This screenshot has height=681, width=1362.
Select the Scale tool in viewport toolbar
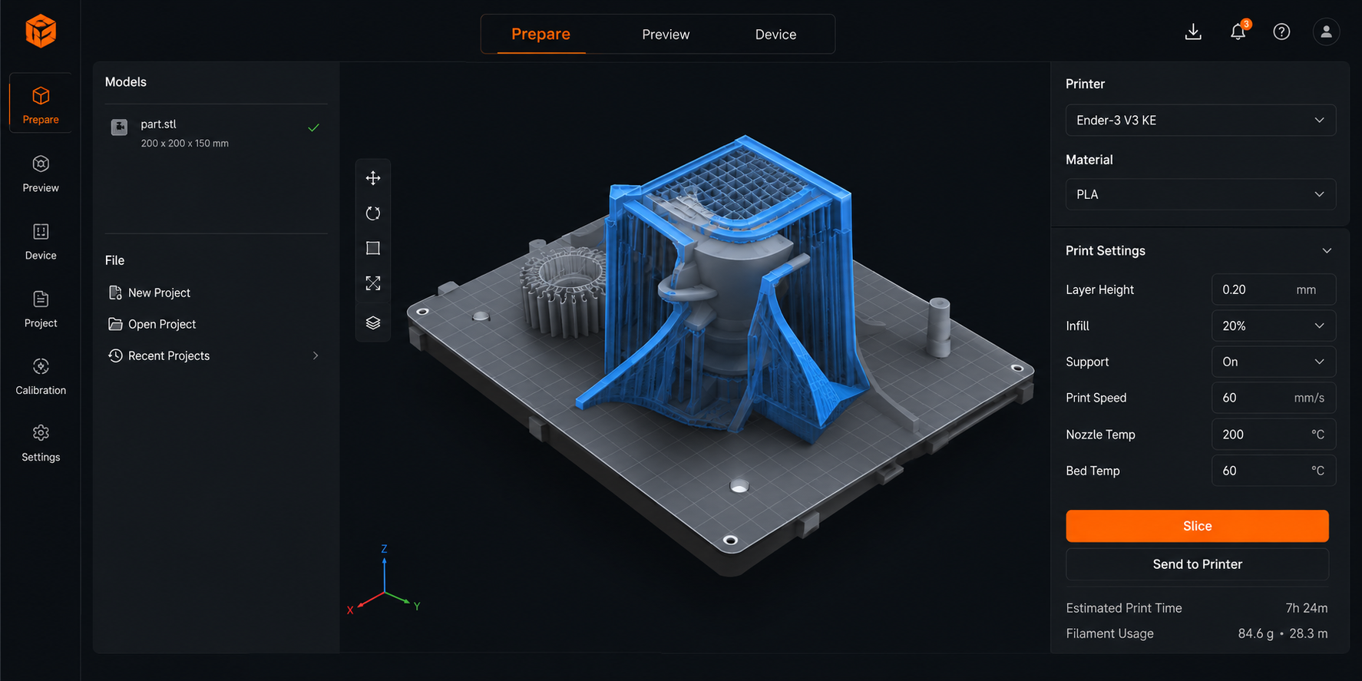pyautogui.click(x=373, y=283)
